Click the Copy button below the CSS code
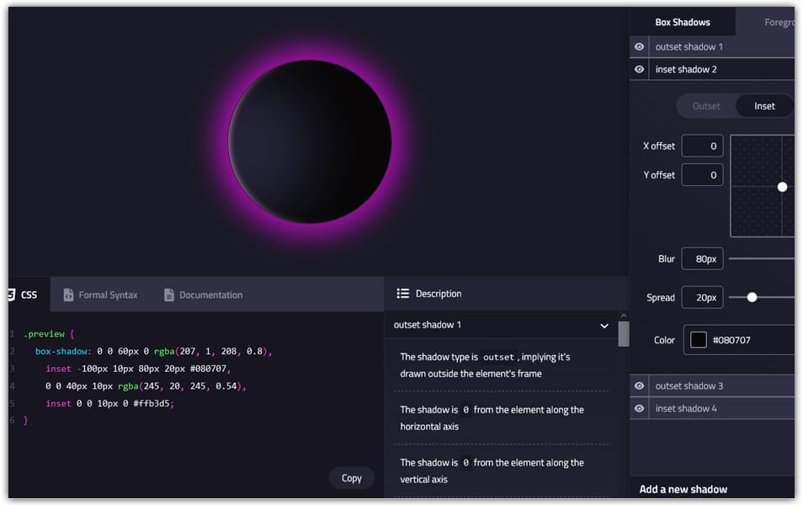 coord(351,477)
